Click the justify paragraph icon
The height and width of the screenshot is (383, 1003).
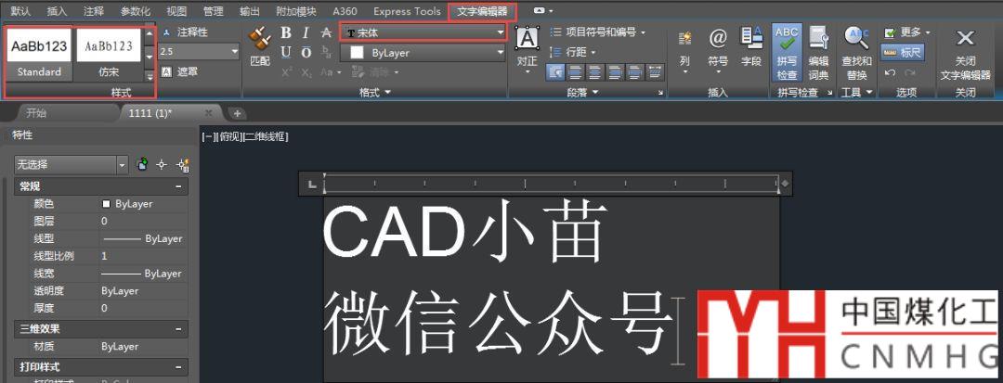point(634,72)
